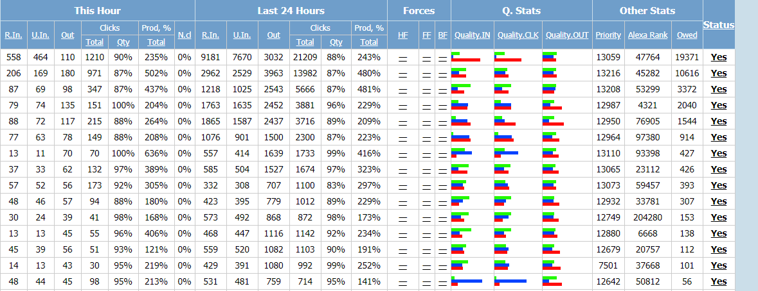Open Yes status for Owed 427 row
Image resolution: width=758 pixels, height=291 pixels.
point(719,153)
